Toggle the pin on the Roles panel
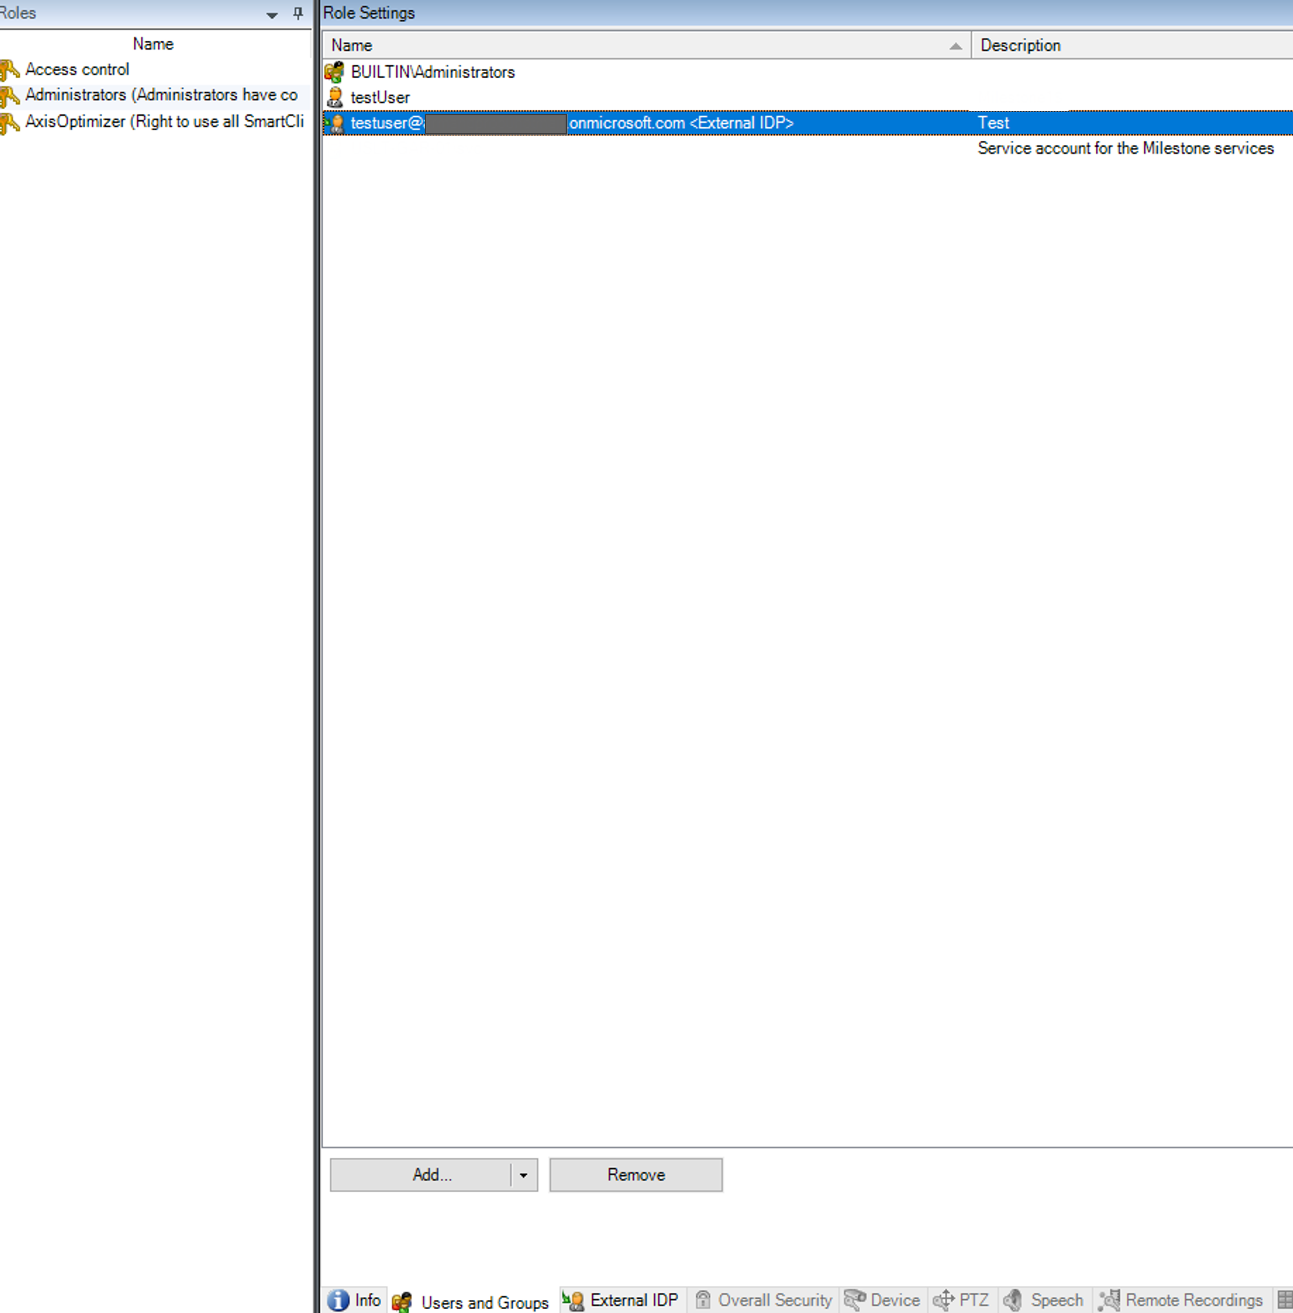The image size is (1293, 1313). 297,13
